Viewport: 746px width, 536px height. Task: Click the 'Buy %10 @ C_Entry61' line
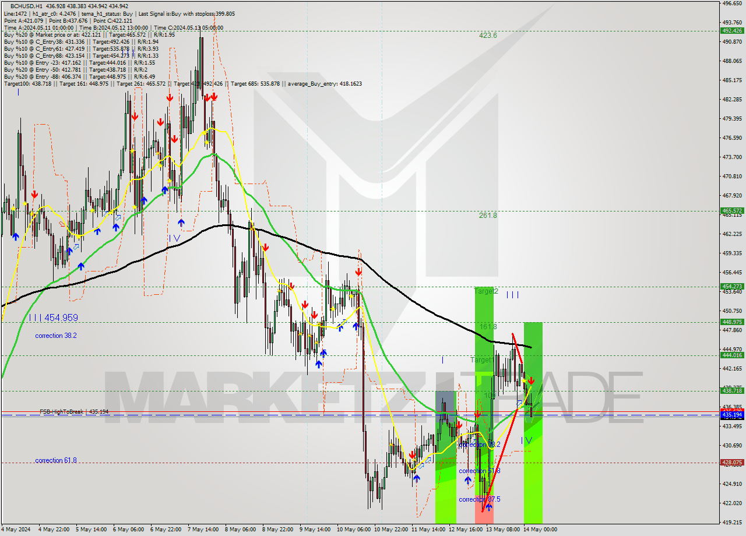tap(81, 49)
